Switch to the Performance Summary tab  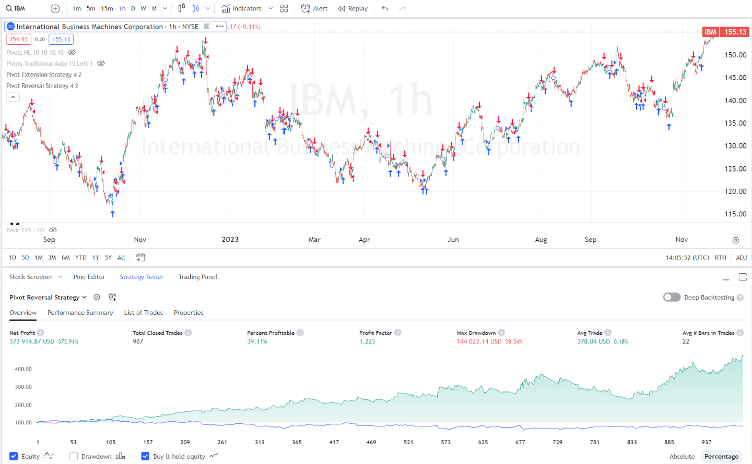pos(80,312)
